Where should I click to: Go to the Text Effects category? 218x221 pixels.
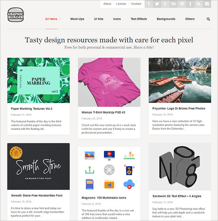(139, 19)
